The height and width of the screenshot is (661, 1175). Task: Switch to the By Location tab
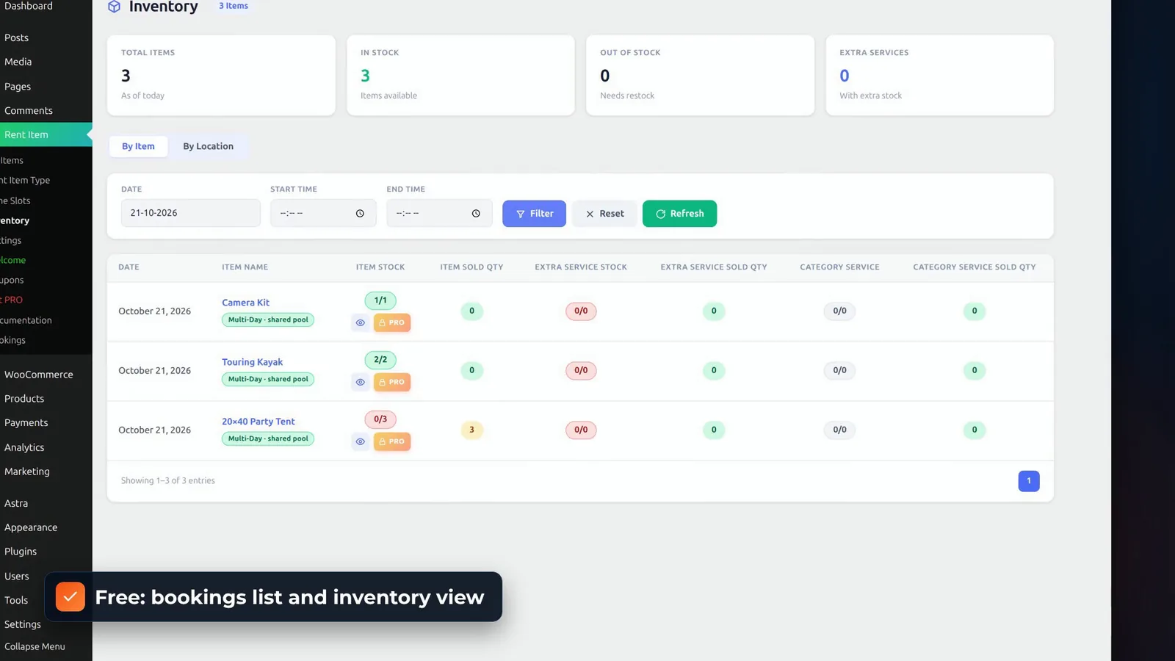(x=209, y=146)
